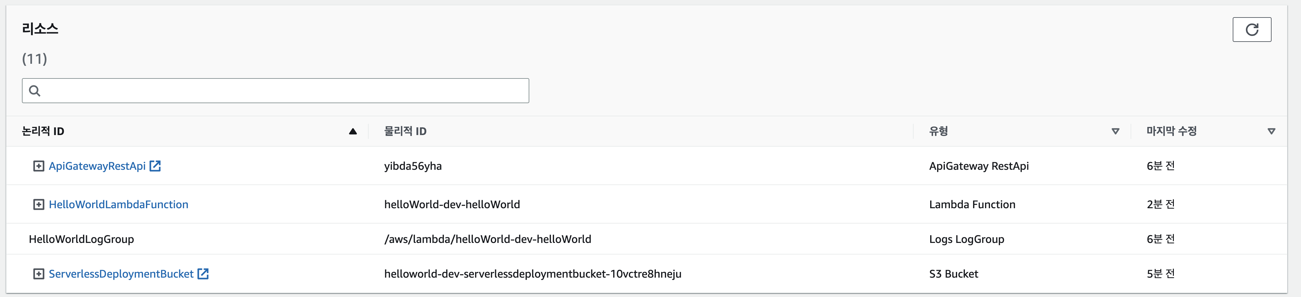
Task: Refresh the resources list
Action: coord(1252,30)
